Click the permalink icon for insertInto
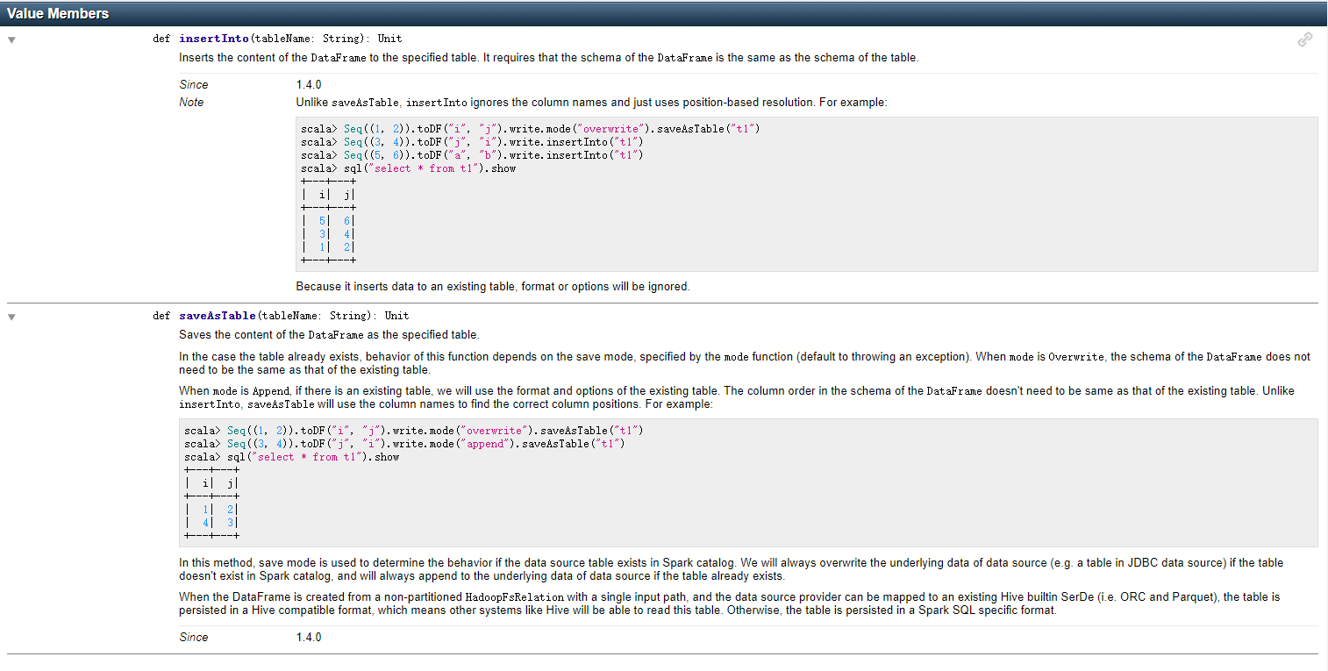 click(x=1305, y=39)
